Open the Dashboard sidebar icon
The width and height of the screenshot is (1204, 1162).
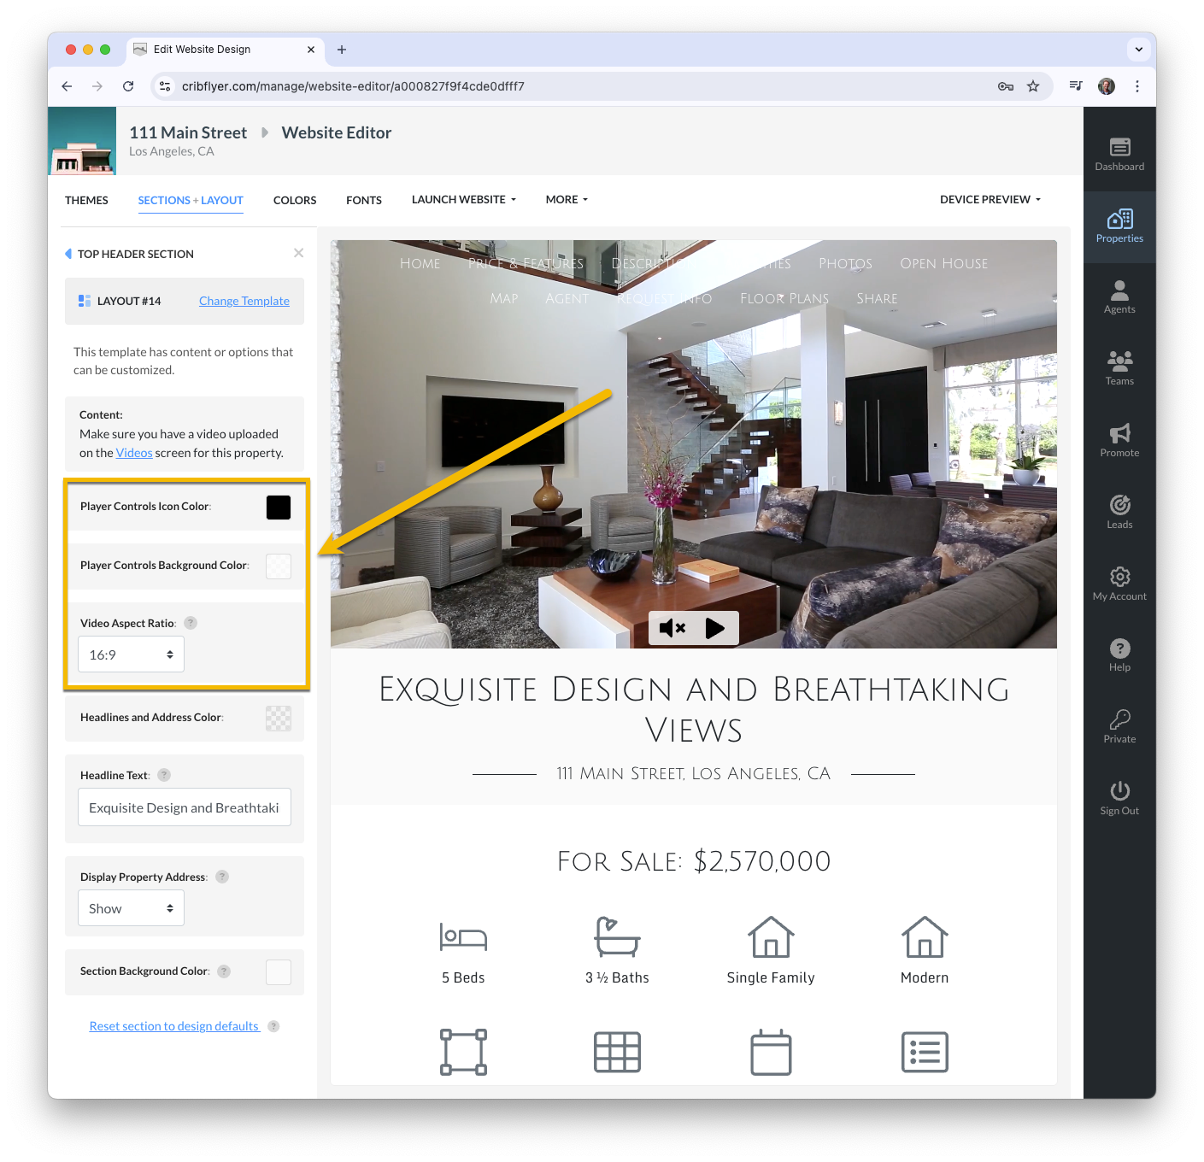(x=1119, y=147)
